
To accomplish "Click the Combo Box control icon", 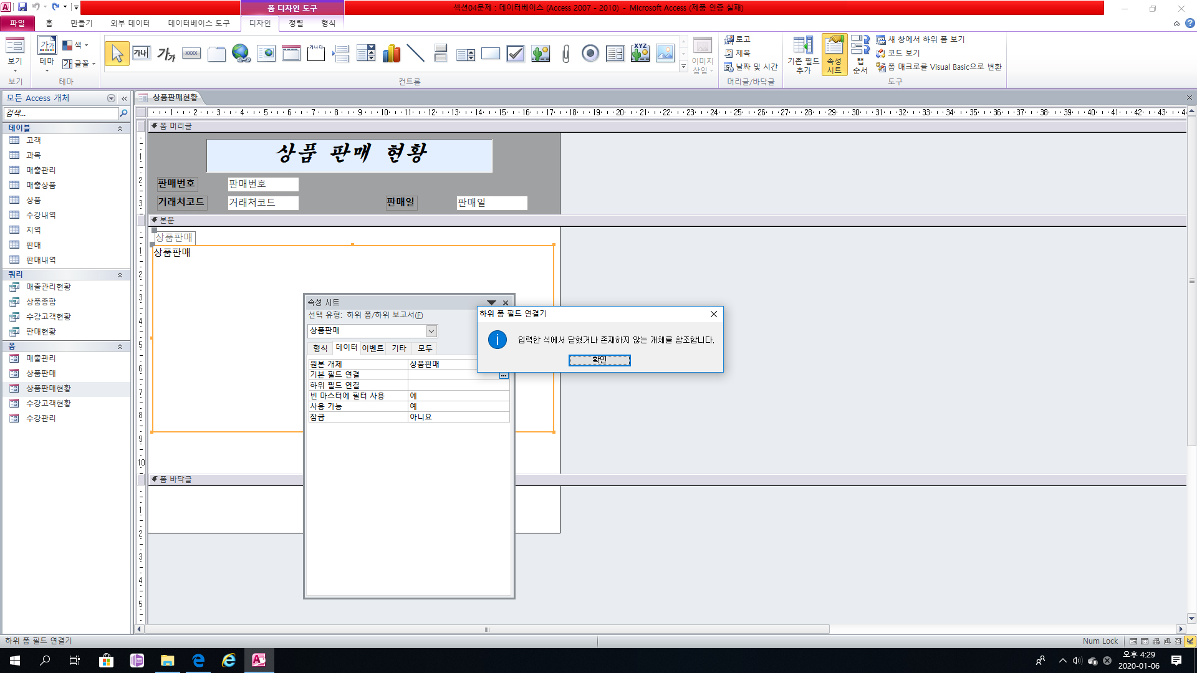I will coord(366,54).
